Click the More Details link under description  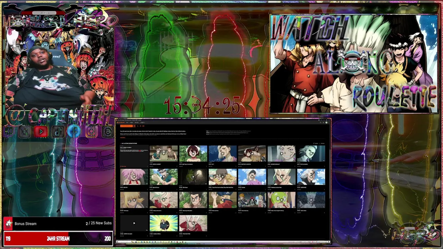[123, 137]
